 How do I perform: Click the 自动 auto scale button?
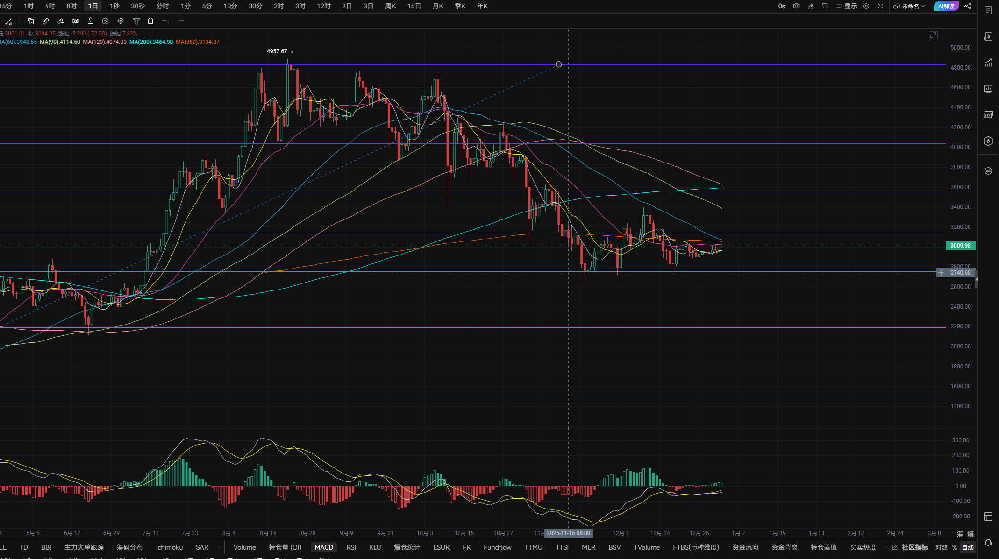click(x=968, y=547)
